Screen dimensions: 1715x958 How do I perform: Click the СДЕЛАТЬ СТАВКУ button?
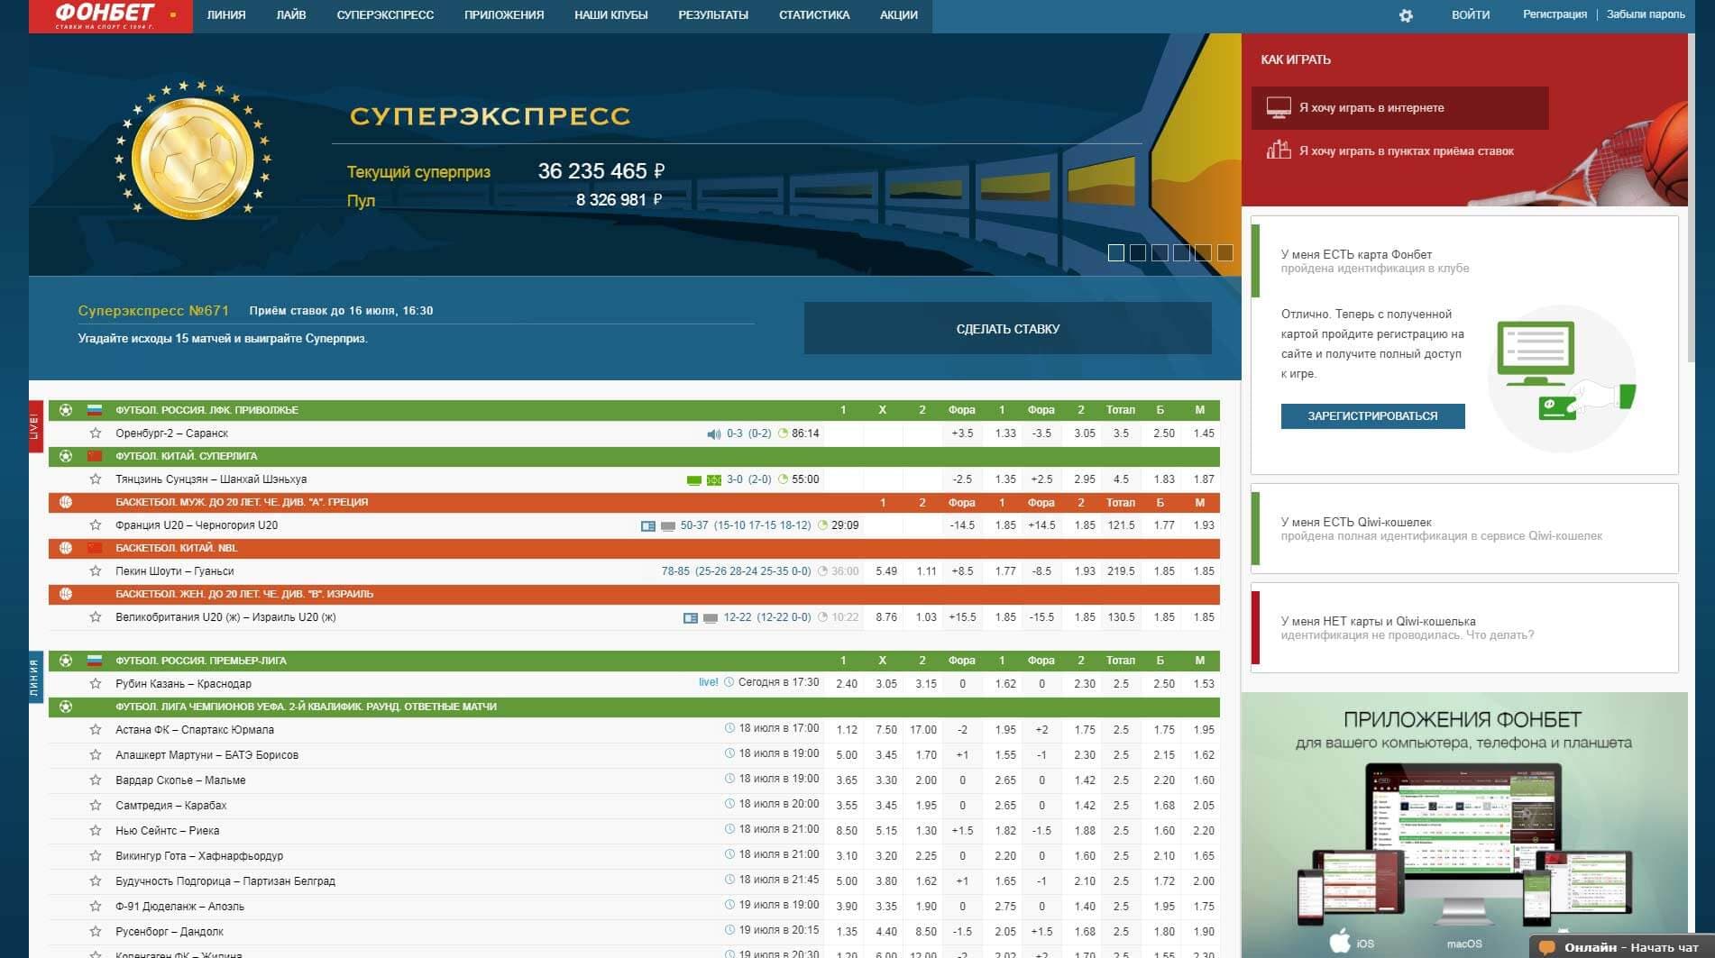(x=1007, y=329)
